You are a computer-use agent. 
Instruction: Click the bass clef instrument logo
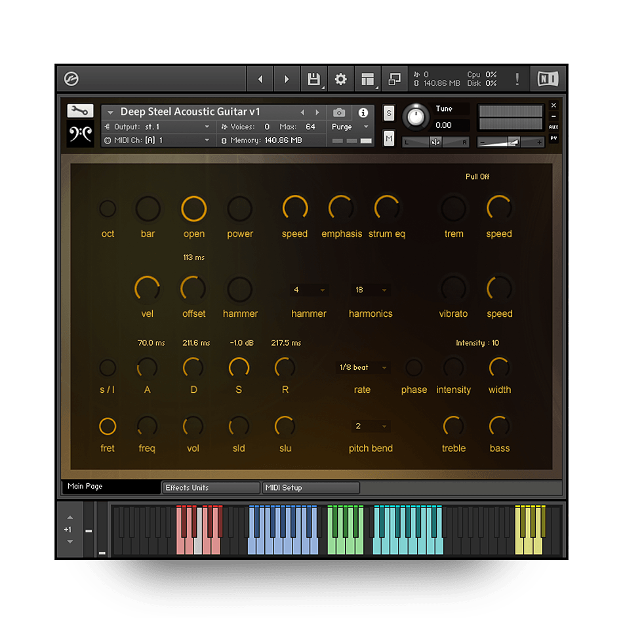tap(80, 134)
